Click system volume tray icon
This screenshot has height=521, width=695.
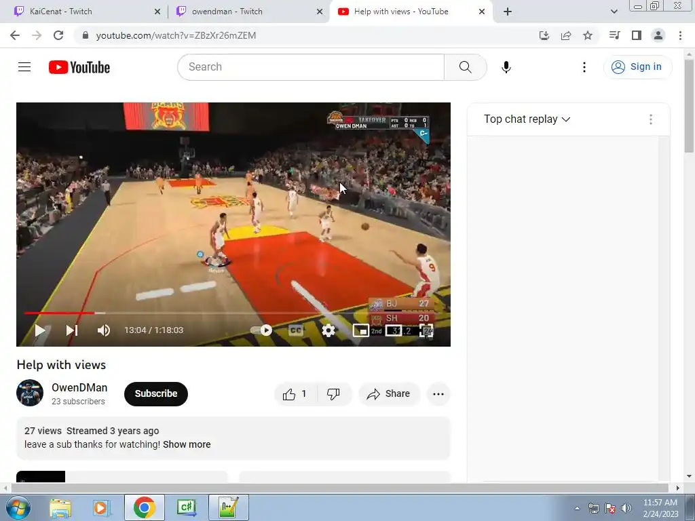626,508
